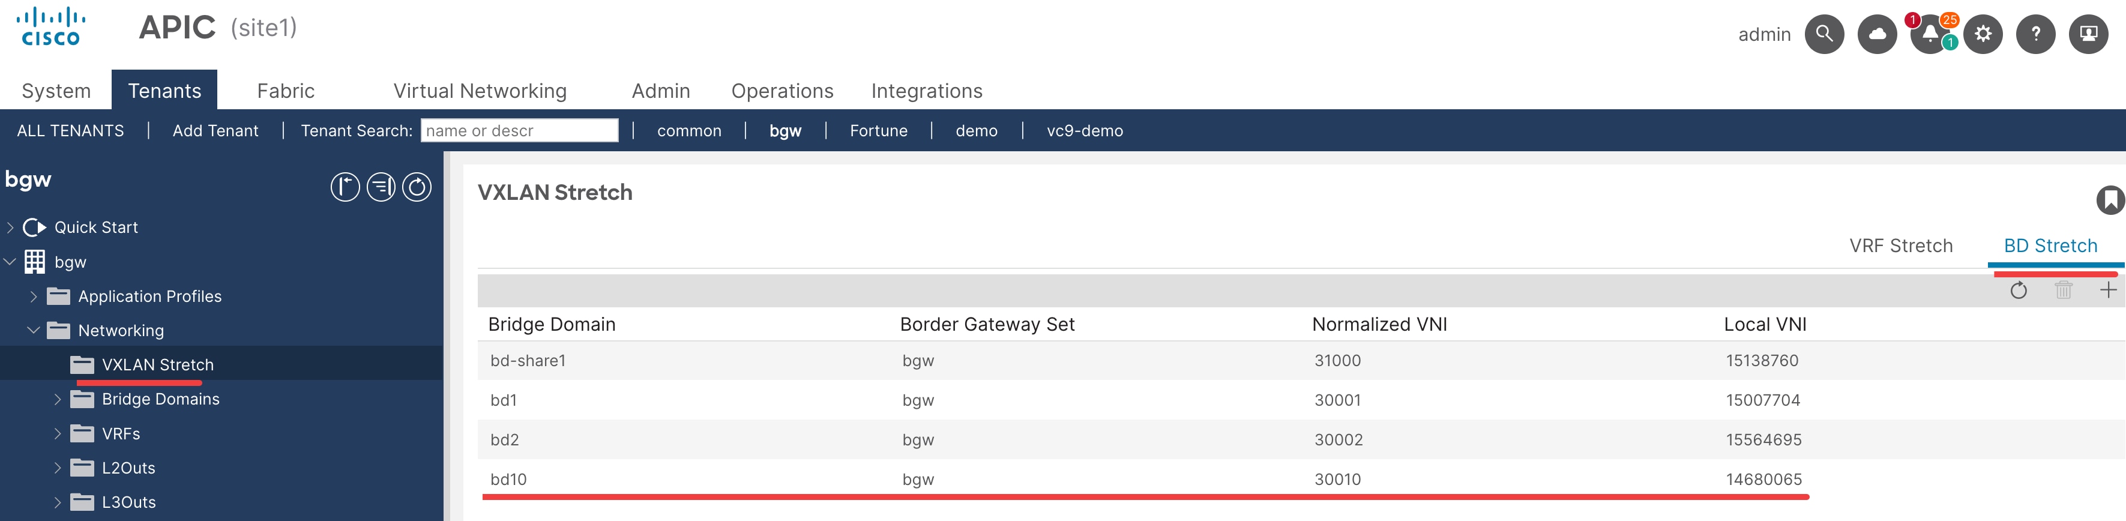
Task: Open the bgw tenant link
Action: 785,130
